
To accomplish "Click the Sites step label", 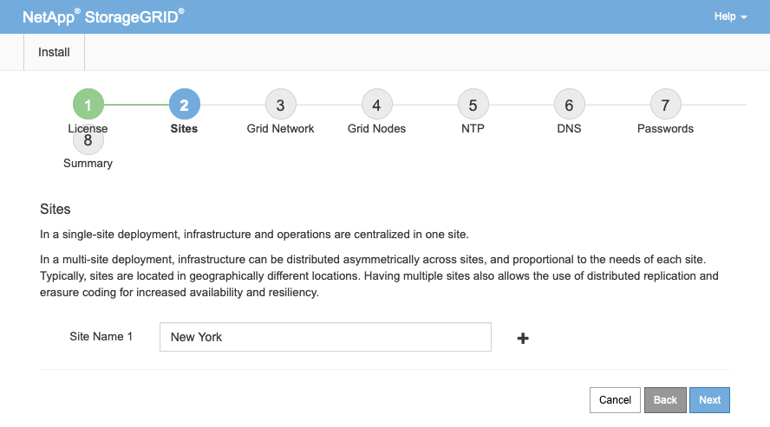I will point(184,128).
